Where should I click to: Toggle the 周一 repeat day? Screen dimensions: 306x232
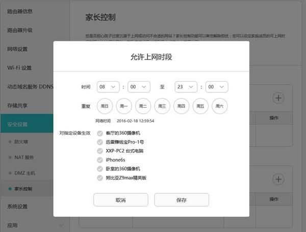point(124,106)
